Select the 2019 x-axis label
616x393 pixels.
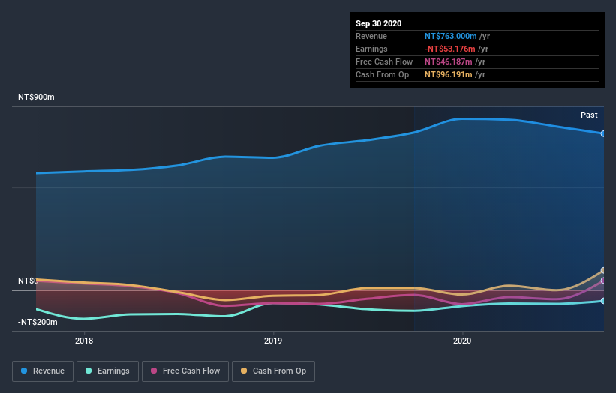[x=273, y=340]
